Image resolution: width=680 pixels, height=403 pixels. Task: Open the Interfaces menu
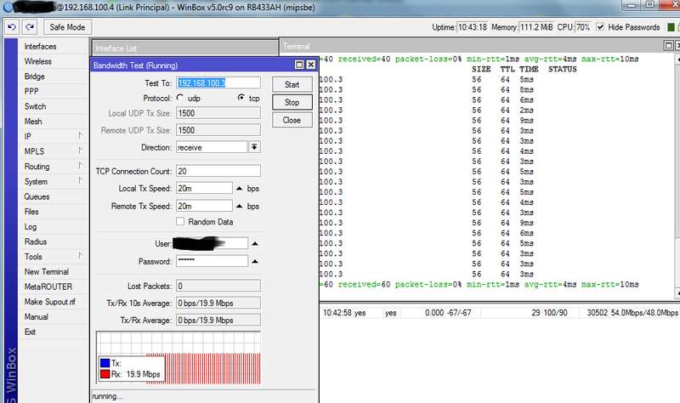click(40, 47)
